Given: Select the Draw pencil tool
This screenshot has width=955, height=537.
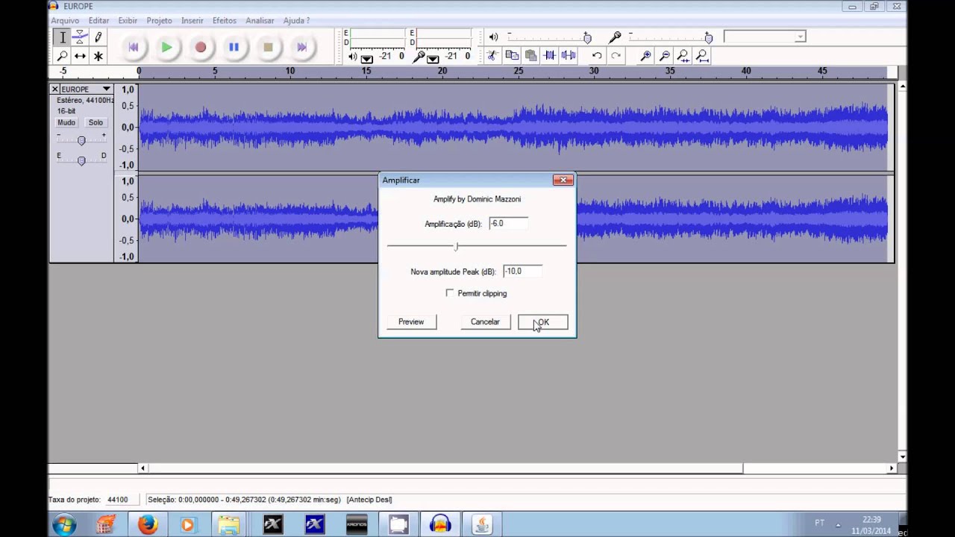Looking at the screenshot, I should (98, 37).
